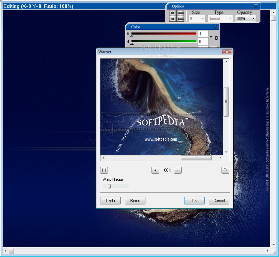Click Warper preview horizontal scrollbar thumb

point(196,158)
